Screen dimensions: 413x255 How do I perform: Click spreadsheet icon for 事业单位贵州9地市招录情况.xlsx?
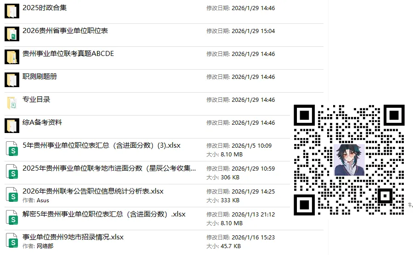(12, 240)
